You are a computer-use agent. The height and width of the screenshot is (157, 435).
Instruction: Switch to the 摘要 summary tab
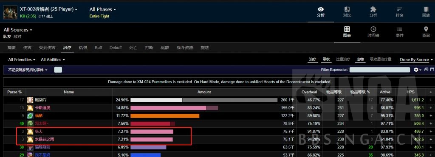coord(11,48)
